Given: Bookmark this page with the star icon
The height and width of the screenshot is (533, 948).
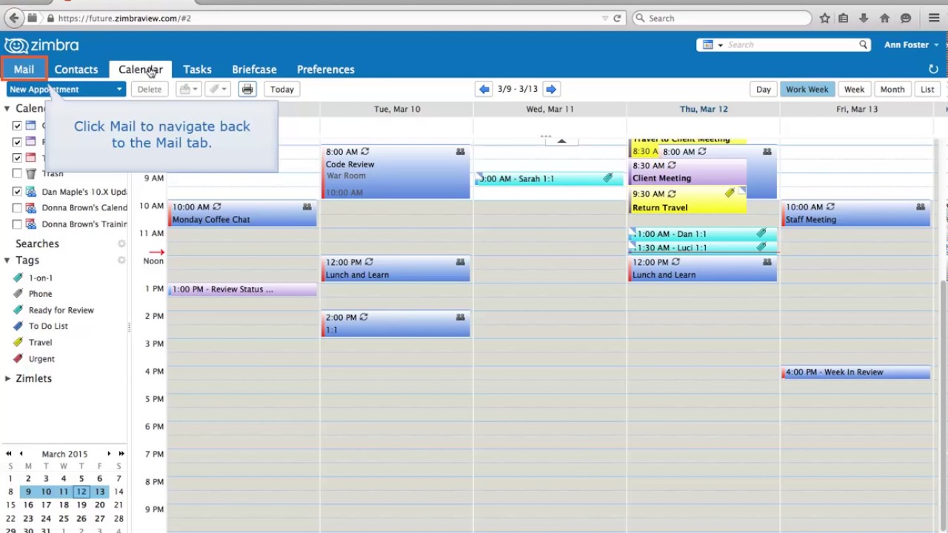Looking at the screenshot, I should pyautogui.click(x=824, y=18).
